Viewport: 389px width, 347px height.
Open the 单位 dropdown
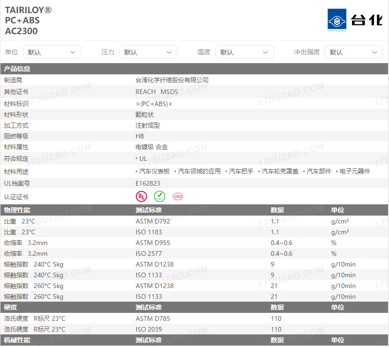tap(52, 52)
